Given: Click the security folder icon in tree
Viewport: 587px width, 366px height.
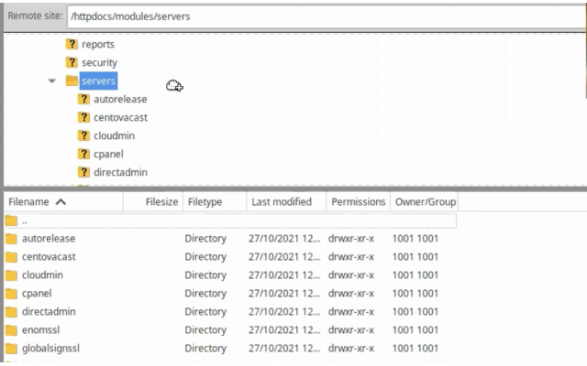Looking at the screenshot, I should (x=71, y=62).
